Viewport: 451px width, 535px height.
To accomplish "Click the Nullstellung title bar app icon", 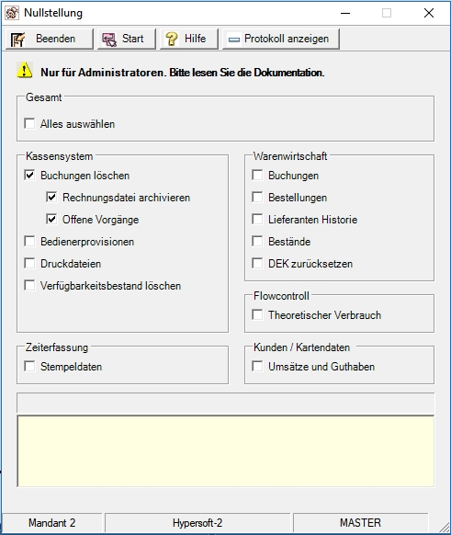I will pos(12,13).
